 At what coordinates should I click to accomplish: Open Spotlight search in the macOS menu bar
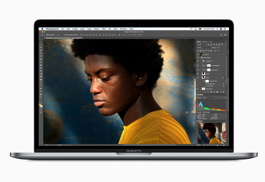click(x=217, y=29)
